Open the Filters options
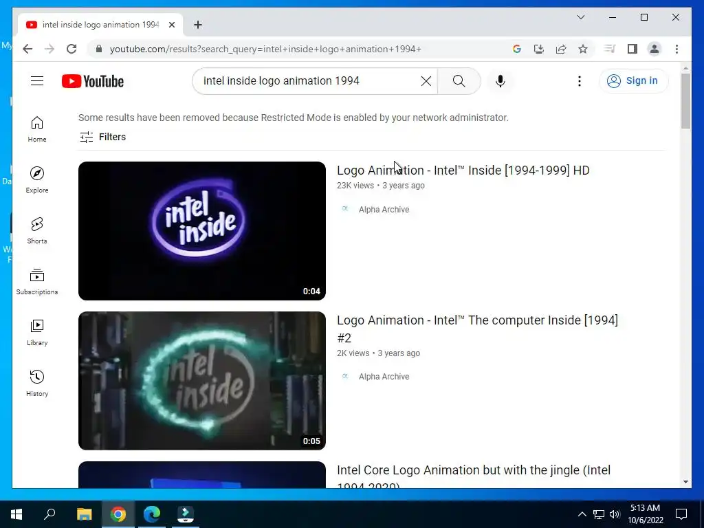This screenshot has width=704, height=528. tap(103, 137)
